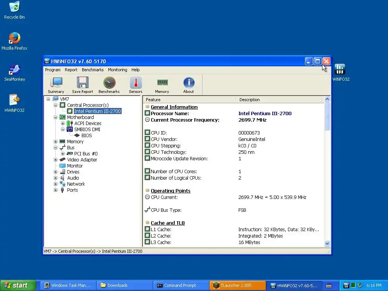Click HWiNFO32 v7.60 taskbar button
The height and width of the screenshot is (291, 388).
tap(294, 285)
